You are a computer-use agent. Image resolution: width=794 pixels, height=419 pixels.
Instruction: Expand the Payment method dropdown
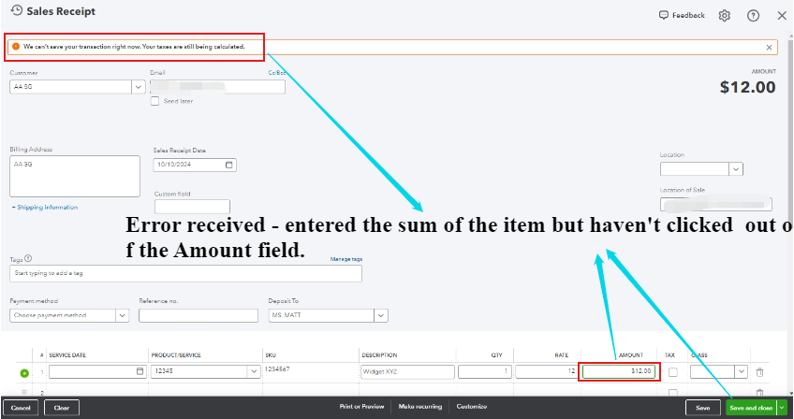pyautogui.click(x=122, y=315)
